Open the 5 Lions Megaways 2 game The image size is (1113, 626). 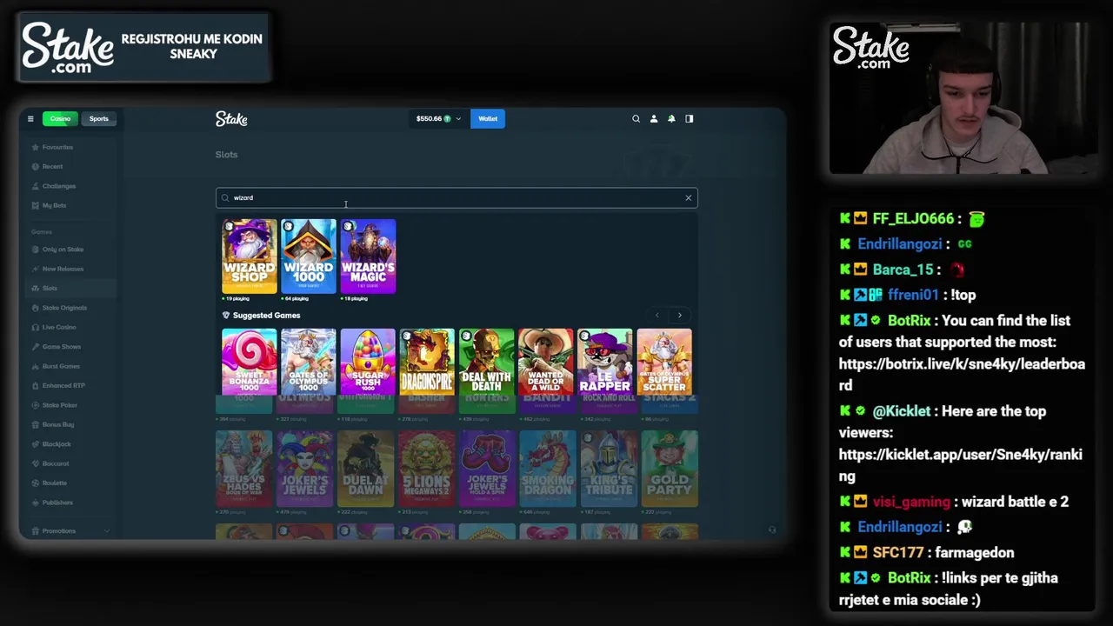[x=426, y=469]
